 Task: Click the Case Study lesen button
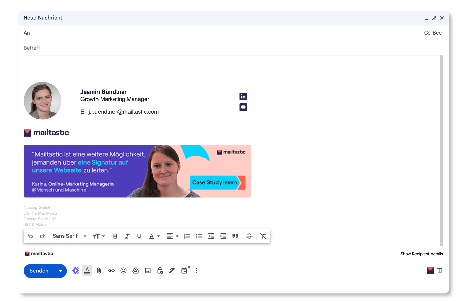click(x=217, y=183)
